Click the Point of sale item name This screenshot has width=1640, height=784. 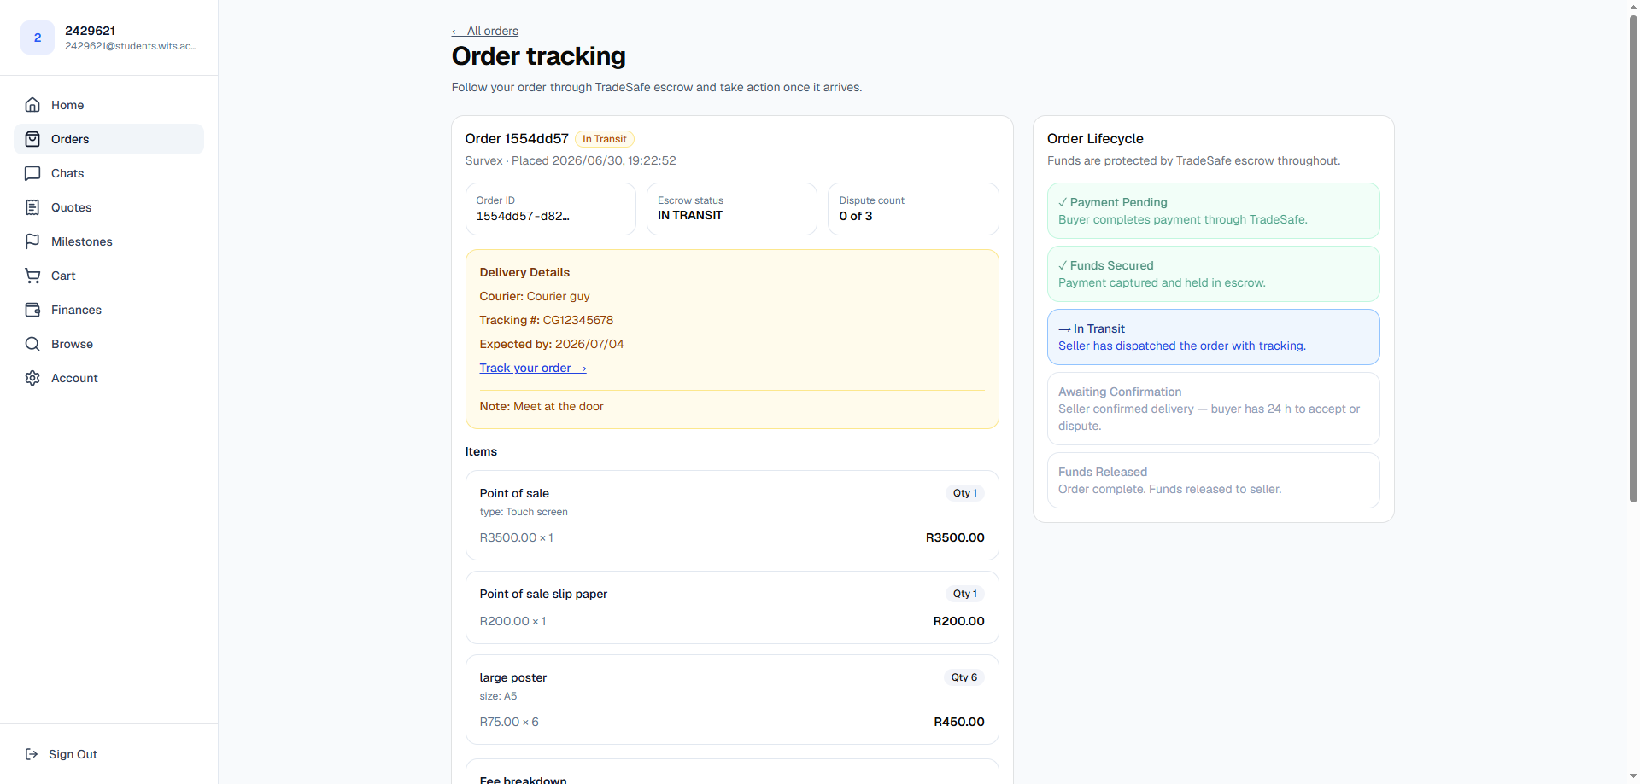(514, 493)
